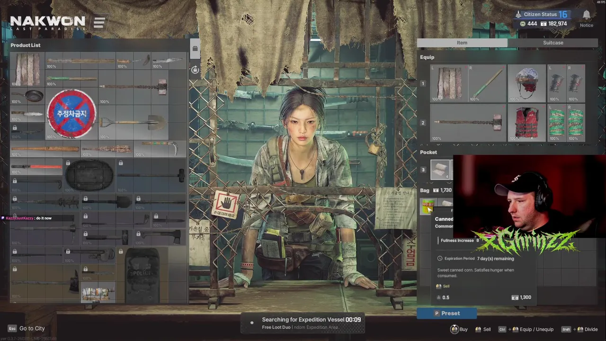
Task: Switch to the Item tab
Action: (462, 43)
